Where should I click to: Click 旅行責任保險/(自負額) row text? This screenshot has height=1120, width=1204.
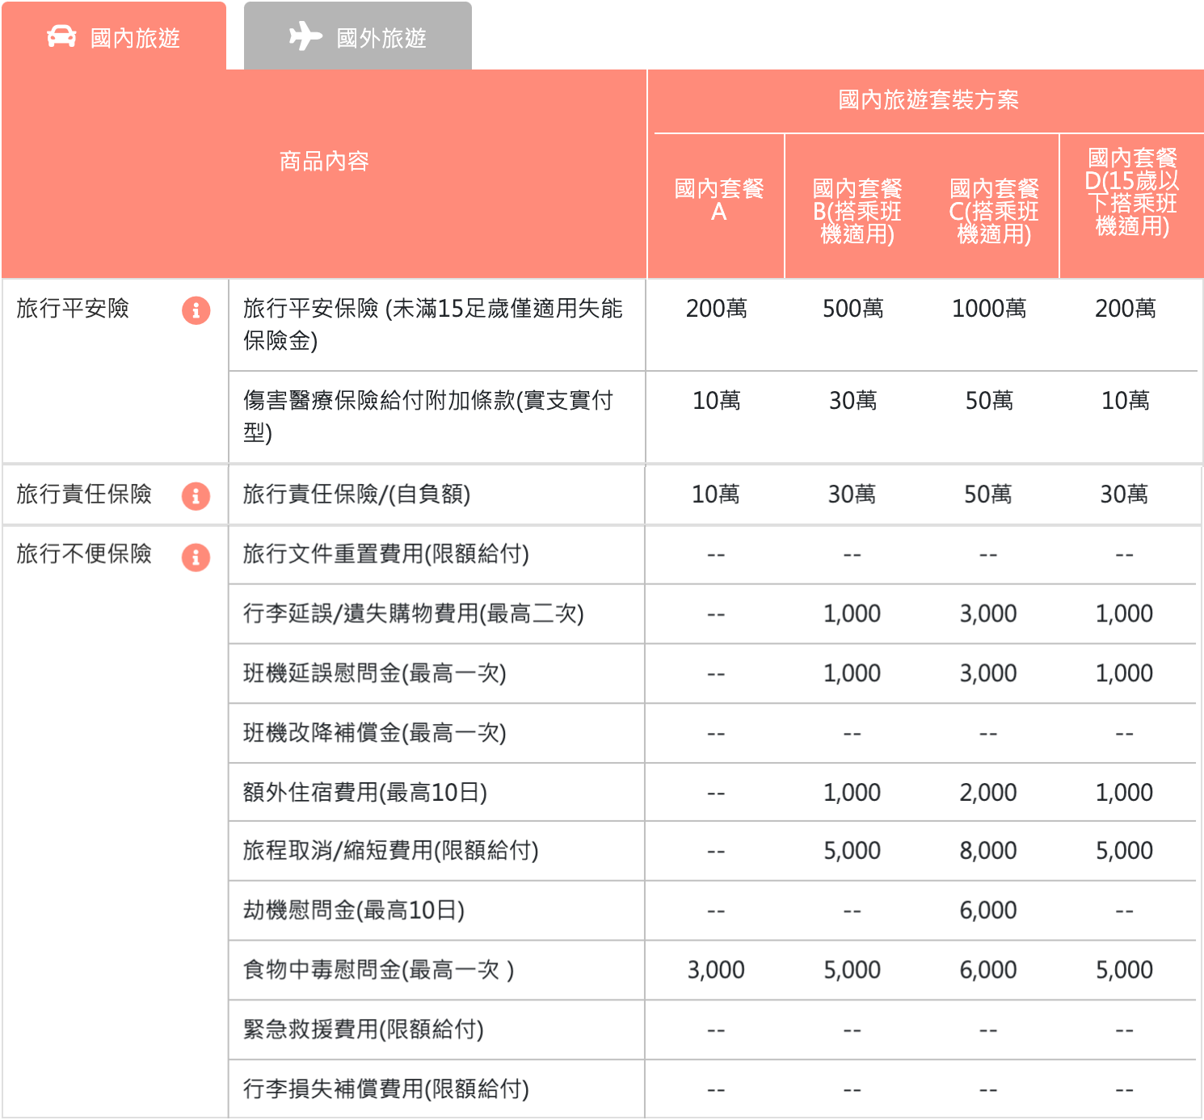[356, 494]
